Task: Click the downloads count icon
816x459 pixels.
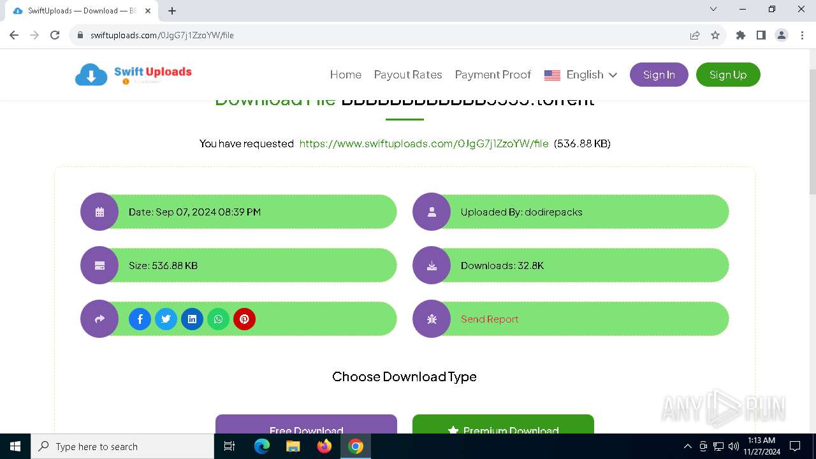Action: click(432, 265)
